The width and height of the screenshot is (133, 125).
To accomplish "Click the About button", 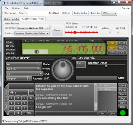I will click(x=123, y=86).
